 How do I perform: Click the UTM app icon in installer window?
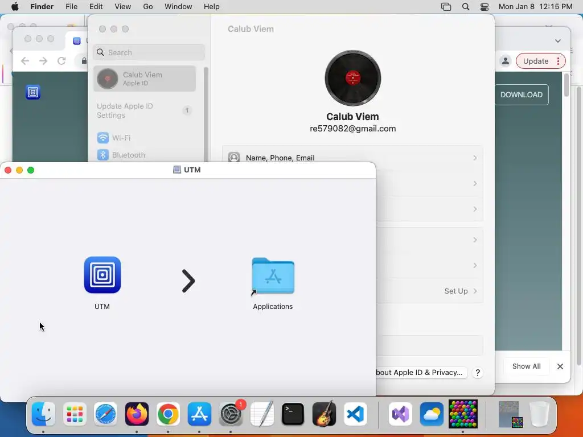102,275
